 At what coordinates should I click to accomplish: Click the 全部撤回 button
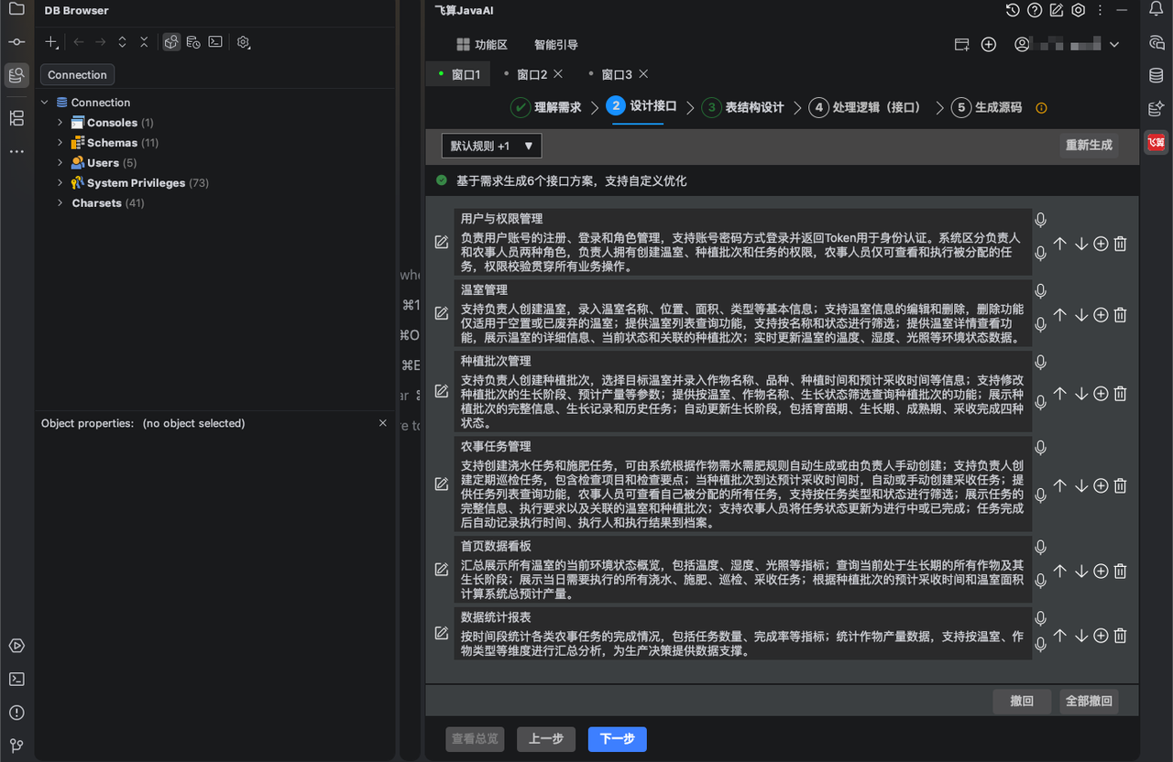(1089, 702)
